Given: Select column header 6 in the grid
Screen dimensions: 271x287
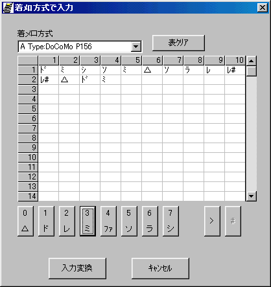Looking at the screenshot, I should tap(152, 60).
